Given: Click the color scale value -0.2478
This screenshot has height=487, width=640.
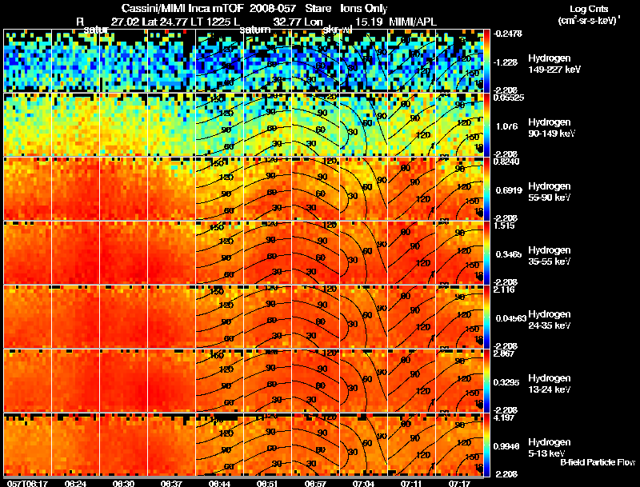Looking at the screenshot, I should point(508,34).
